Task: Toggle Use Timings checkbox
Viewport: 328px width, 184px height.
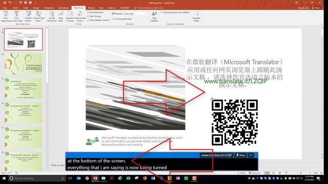Action: [x=88, y=16]
